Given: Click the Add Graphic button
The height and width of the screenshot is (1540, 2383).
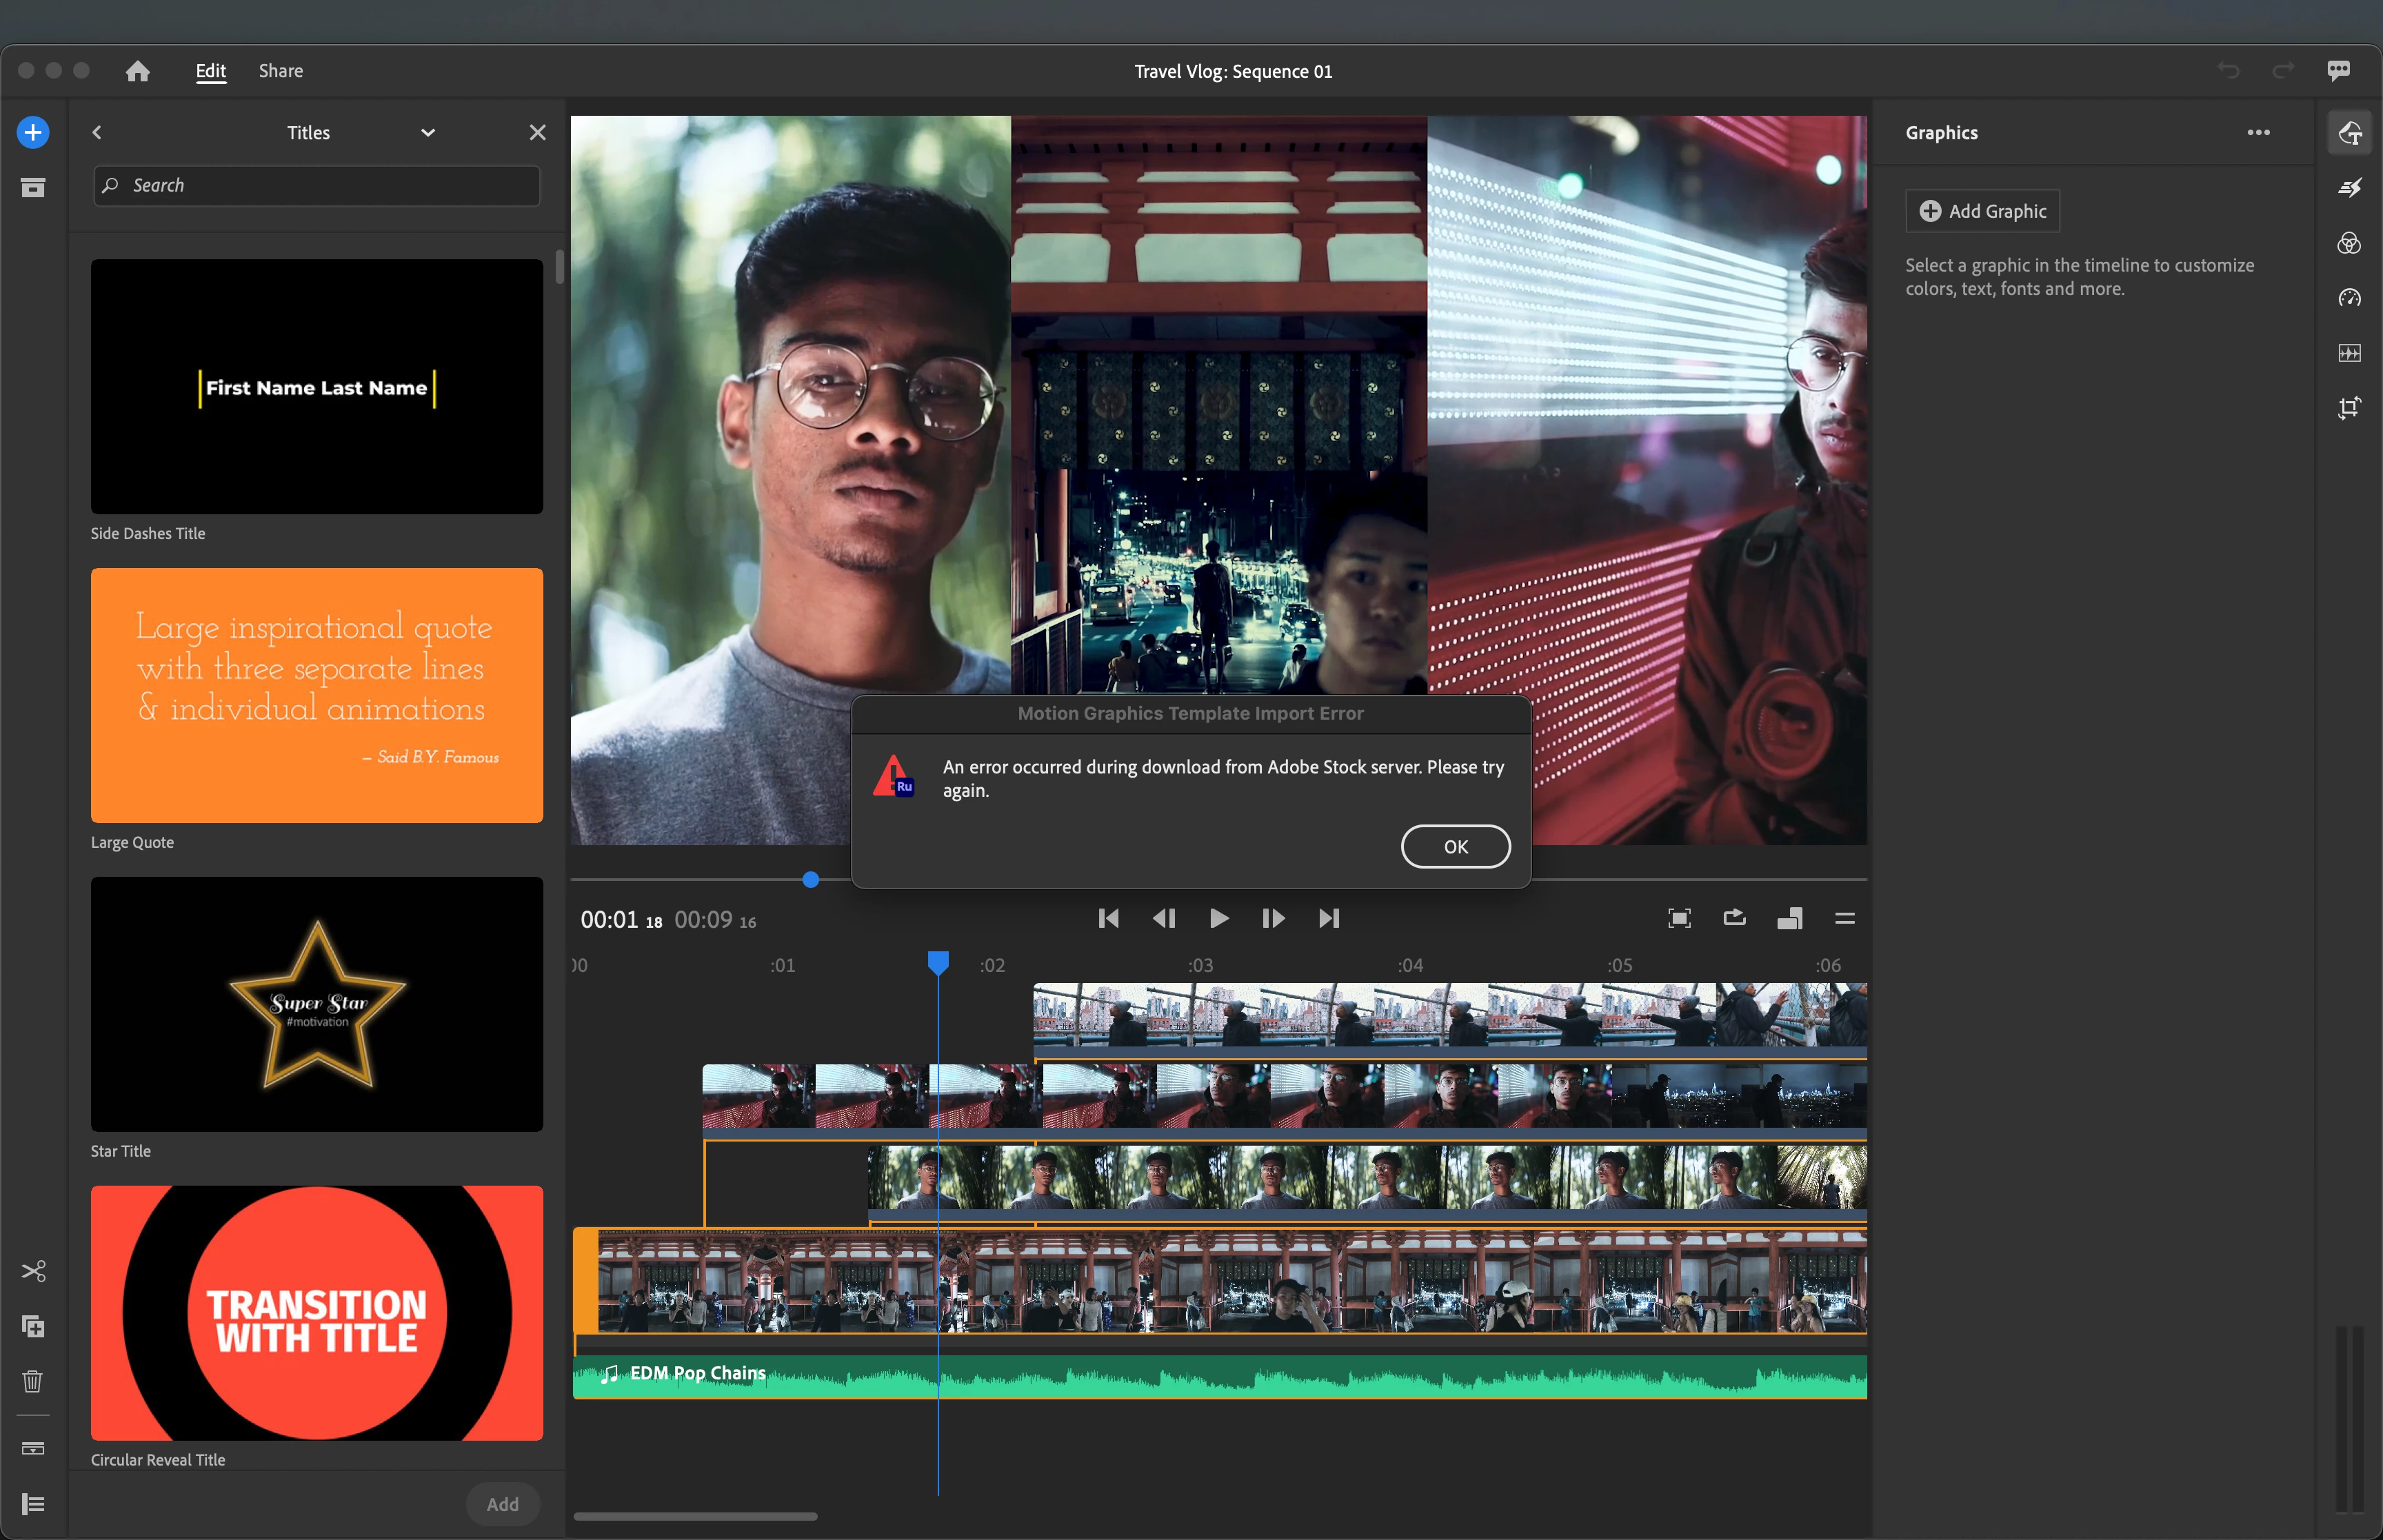Looking at the screenshot, I should [x=1982, y=211].
